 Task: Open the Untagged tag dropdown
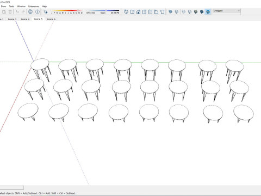[227, 11]
